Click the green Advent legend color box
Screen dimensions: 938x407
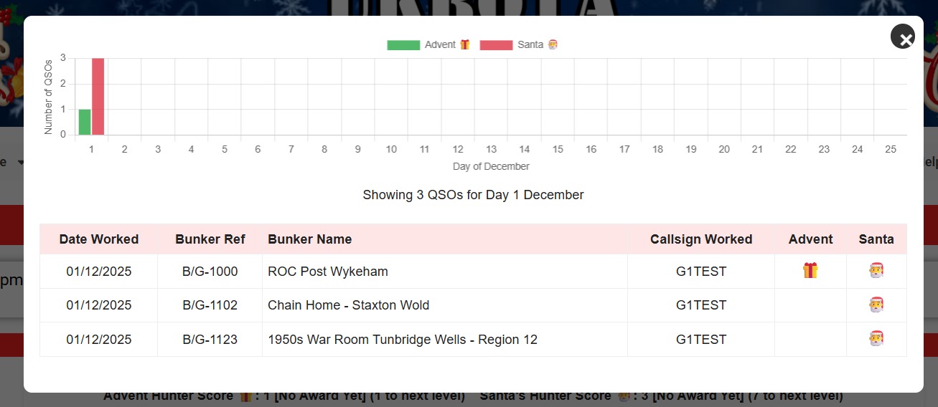pyautogui.click(x=403, y=45)
